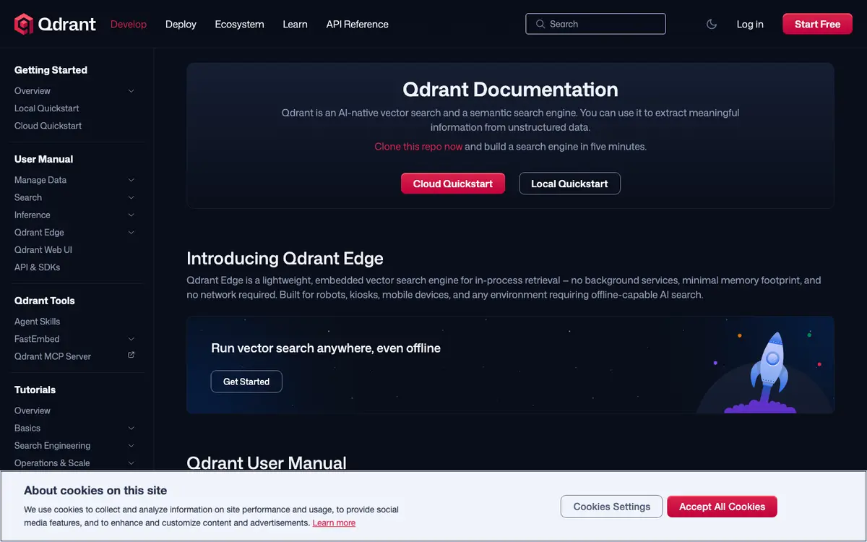This screenshot has height=542, width=867.
Task: Open the Learn nav item
Action: click(x=295, y=24)
